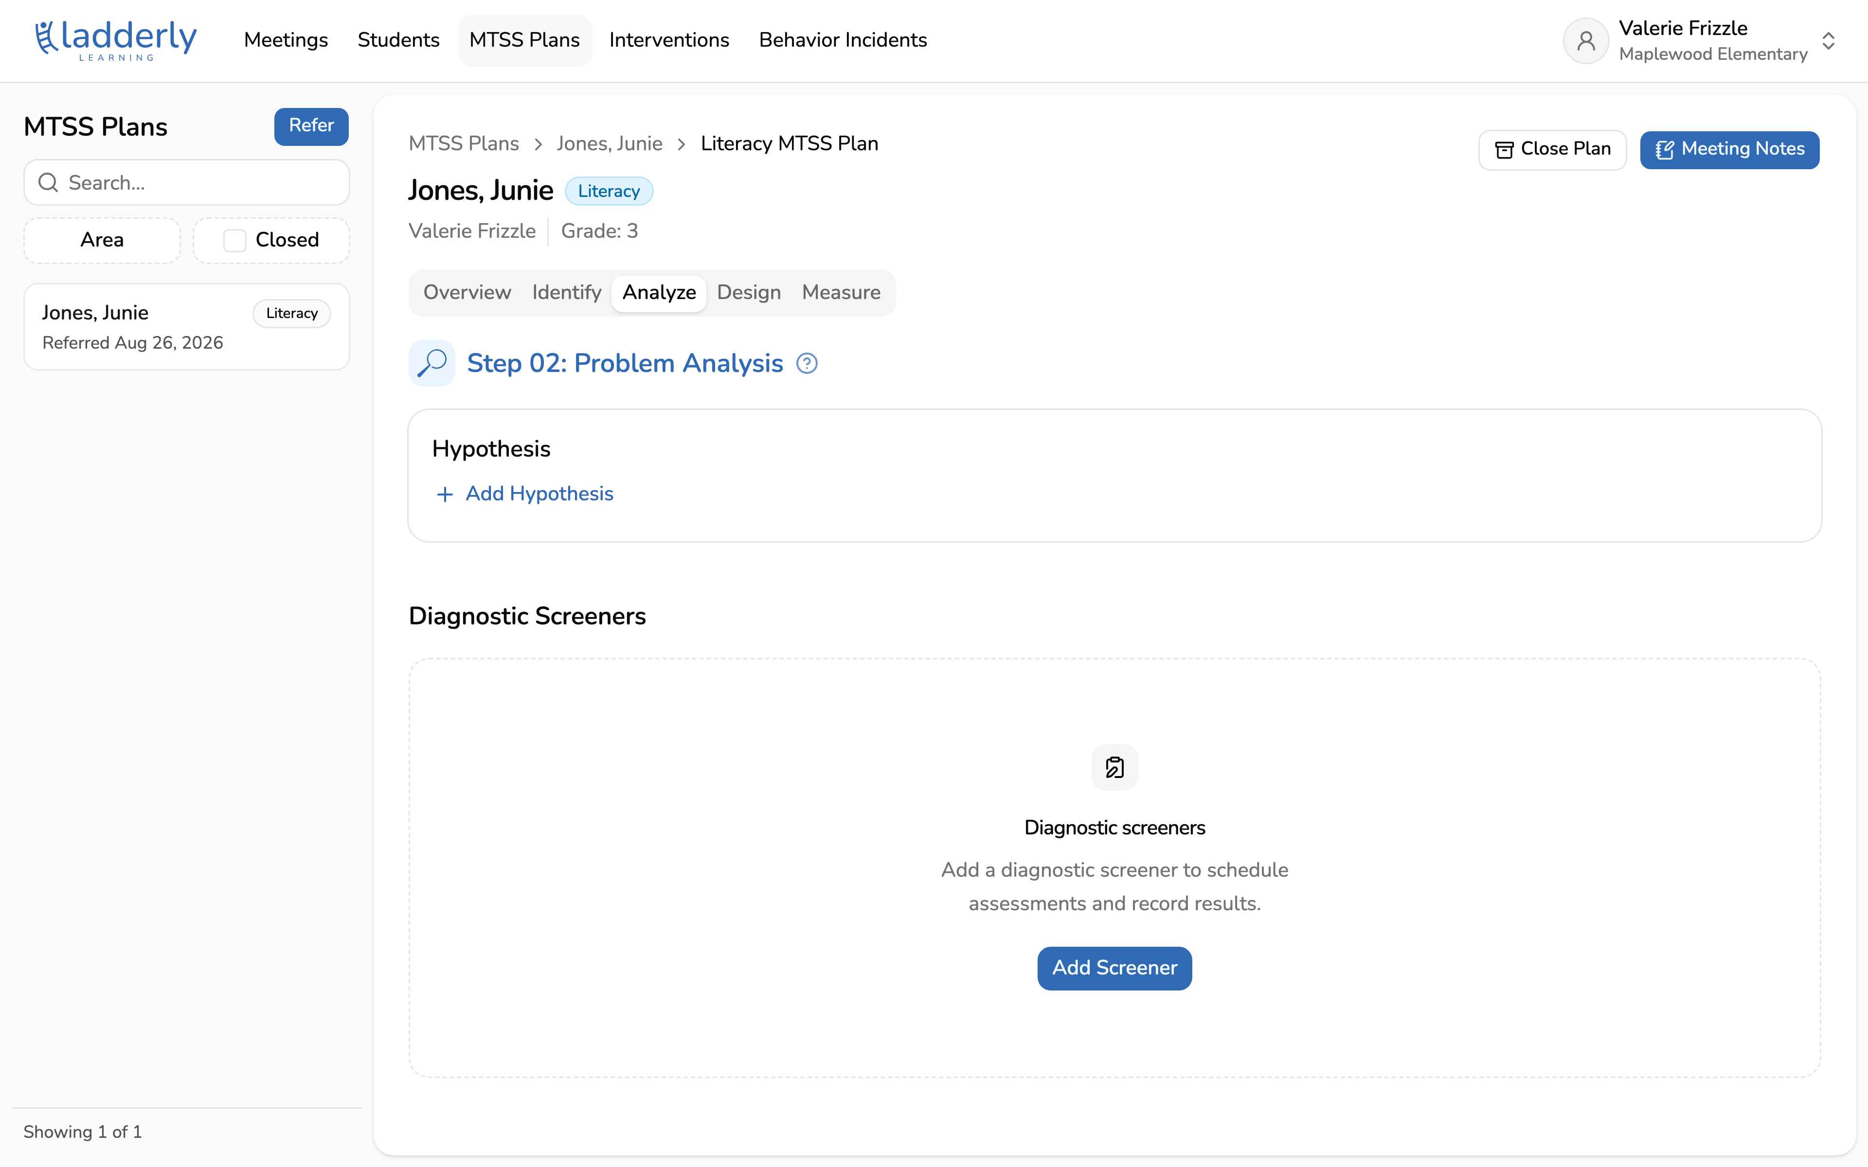Open Interventions from the navigation

[x=669, y=40]
